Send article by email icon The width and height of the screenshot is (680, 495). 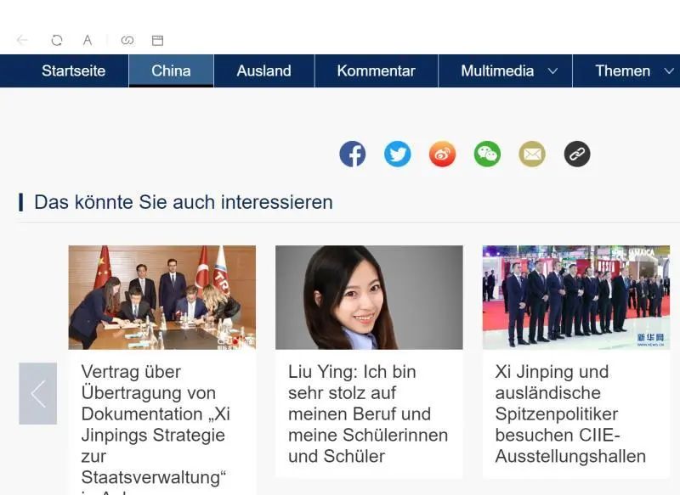(532, 154)
